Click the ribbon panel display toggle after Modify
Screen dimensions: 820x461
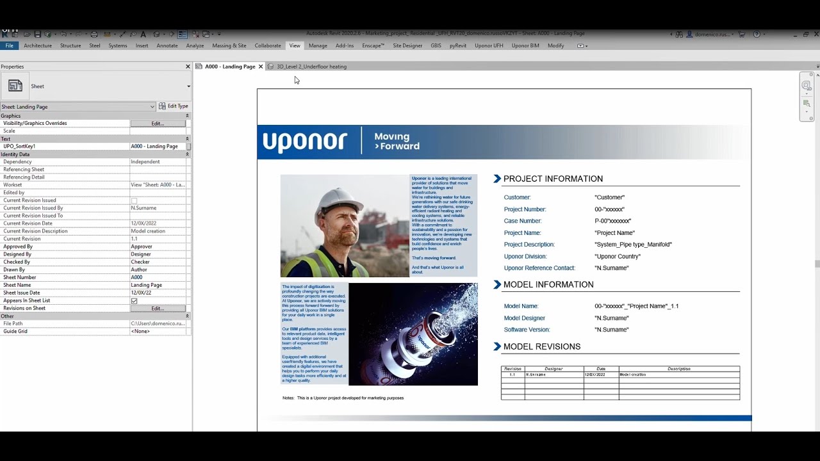click(x=581, y=46)
